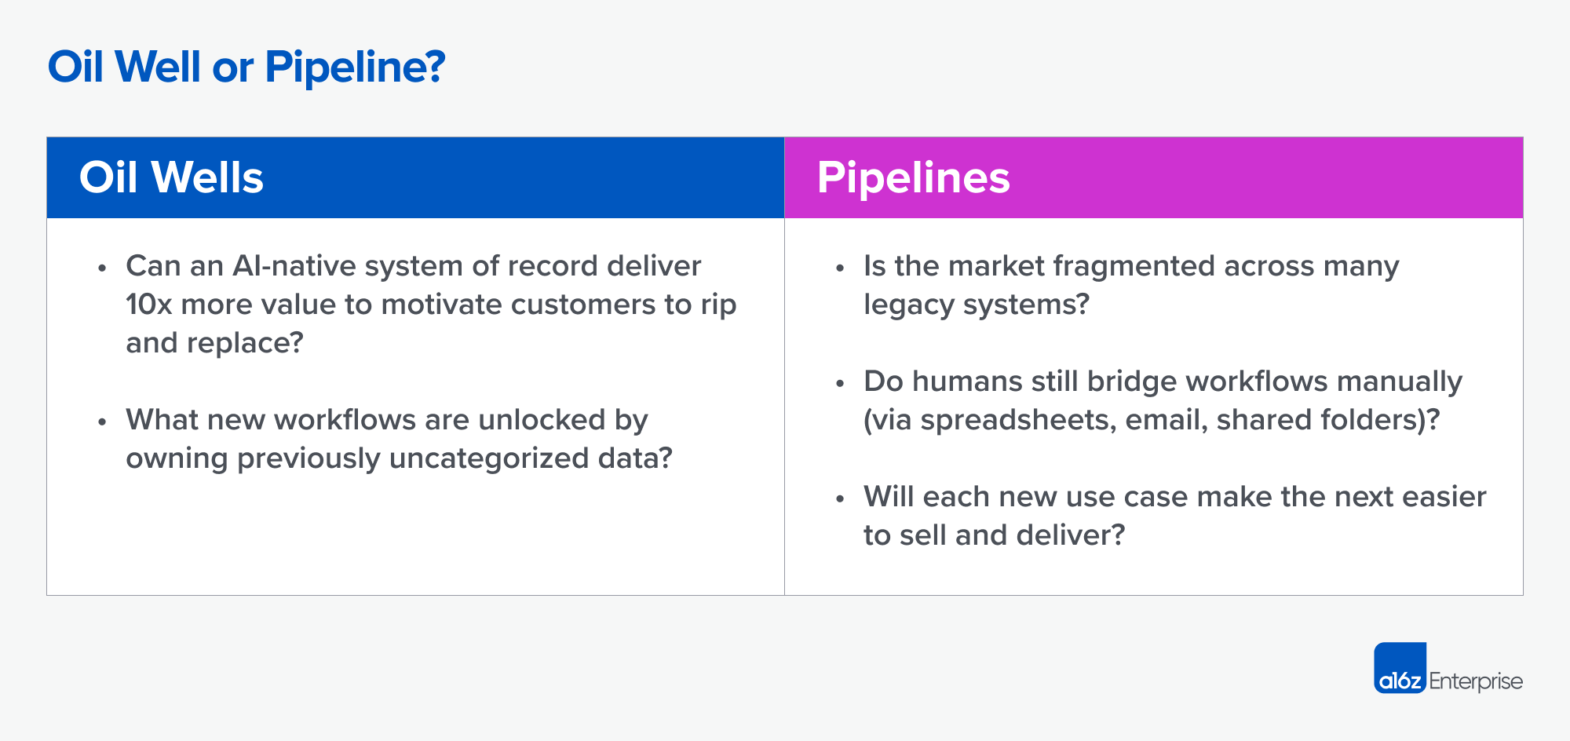Click the text 'and replace?'
Image resolution: width=1570 pixels, height=741 pixels.
[x=214, y=343]
